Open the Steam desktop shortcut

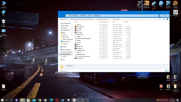pos(154,4)
